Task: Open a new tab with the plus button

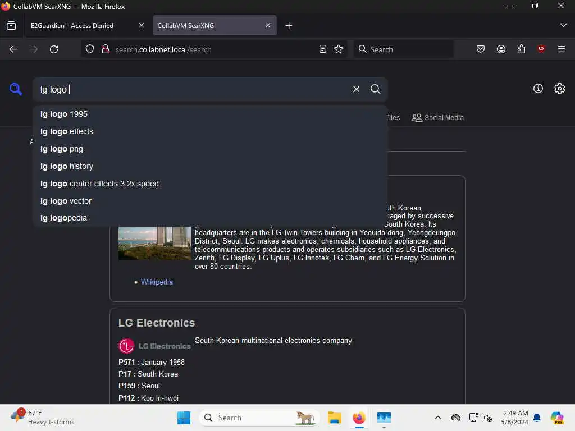Action: tap(289, 26)
